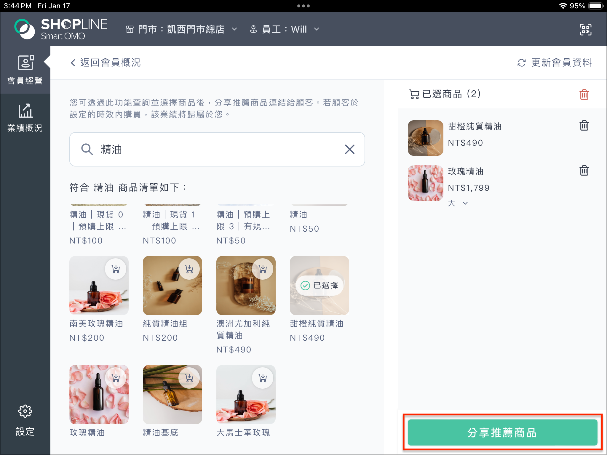Image resolution: width=607 pixels, height=455 pixels.
Task: Select product 精油｜現貨 1｜預購上限
Action: (172, 220)
